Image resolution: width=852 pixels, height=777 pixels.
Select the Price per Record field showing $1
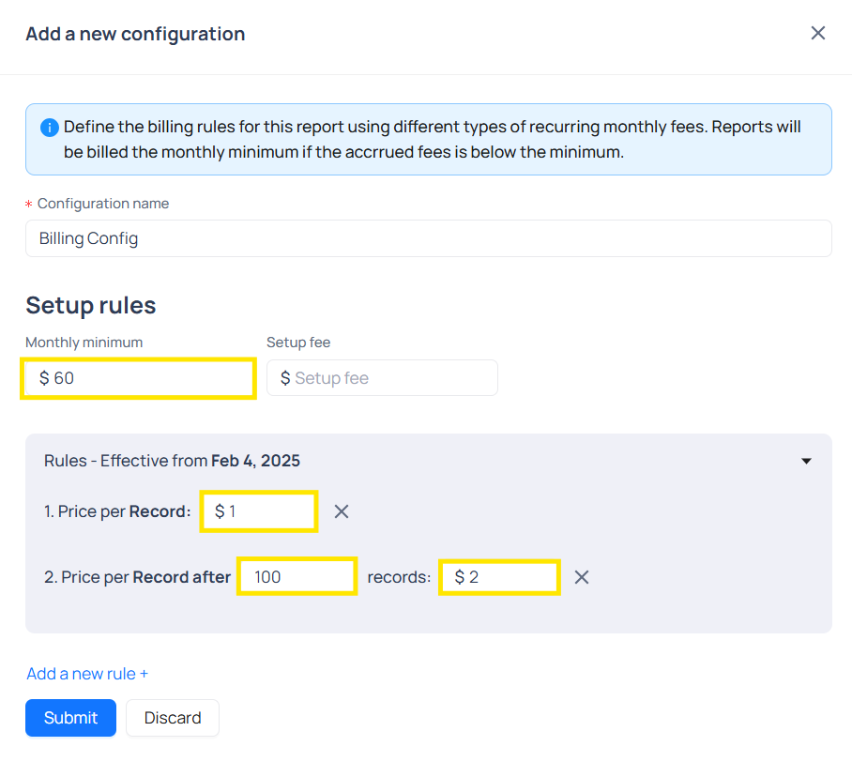coord(259,511)
